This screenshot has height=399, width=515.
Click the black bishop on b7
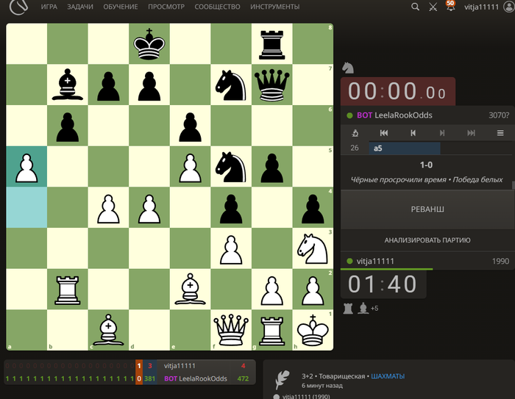point(68,85)
